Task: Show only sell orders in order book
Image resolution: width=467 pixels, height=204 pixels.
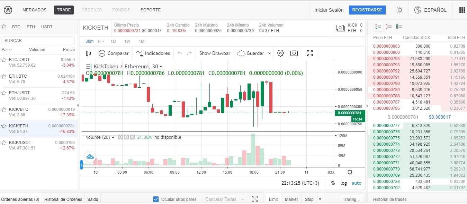Action: pyautogui.click(x=389, y=26)
